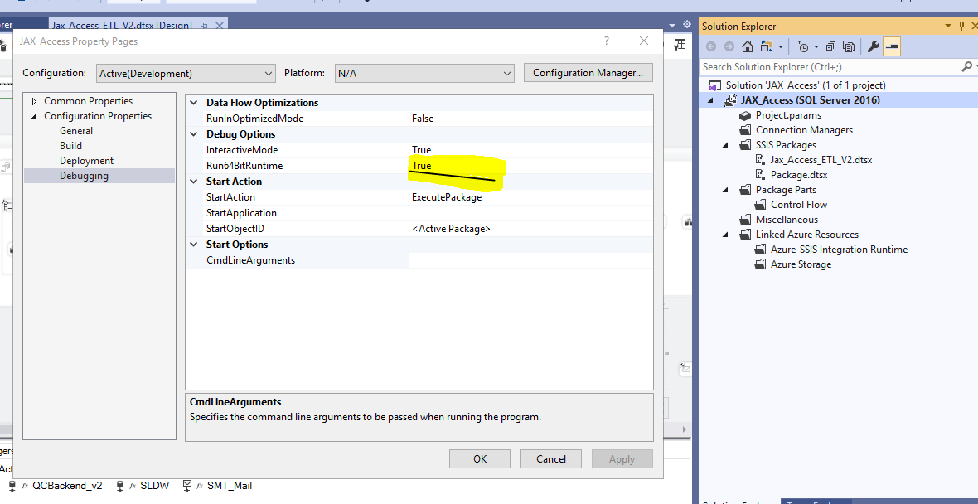Click the help question mark in Property Pages
978x504 pixels.
click(x=606, y=41)
